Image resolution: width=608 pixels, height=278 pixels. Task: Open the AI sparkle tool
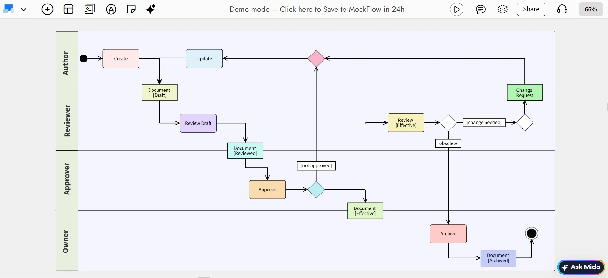click(x=151, y=9)
